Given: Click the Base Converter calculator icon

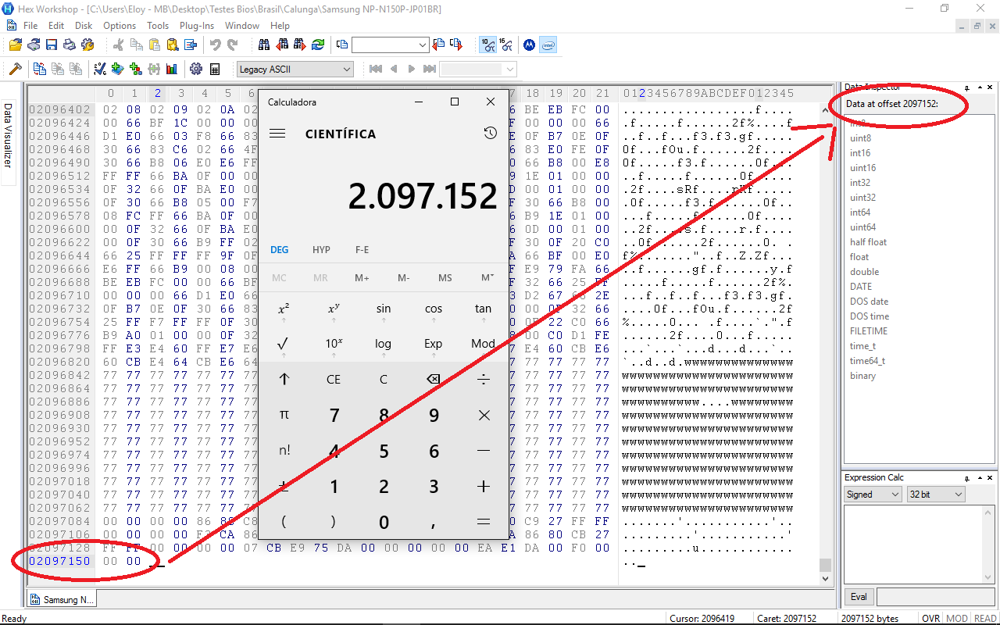Looking at the screenshot, I should [x=215, y=69].
